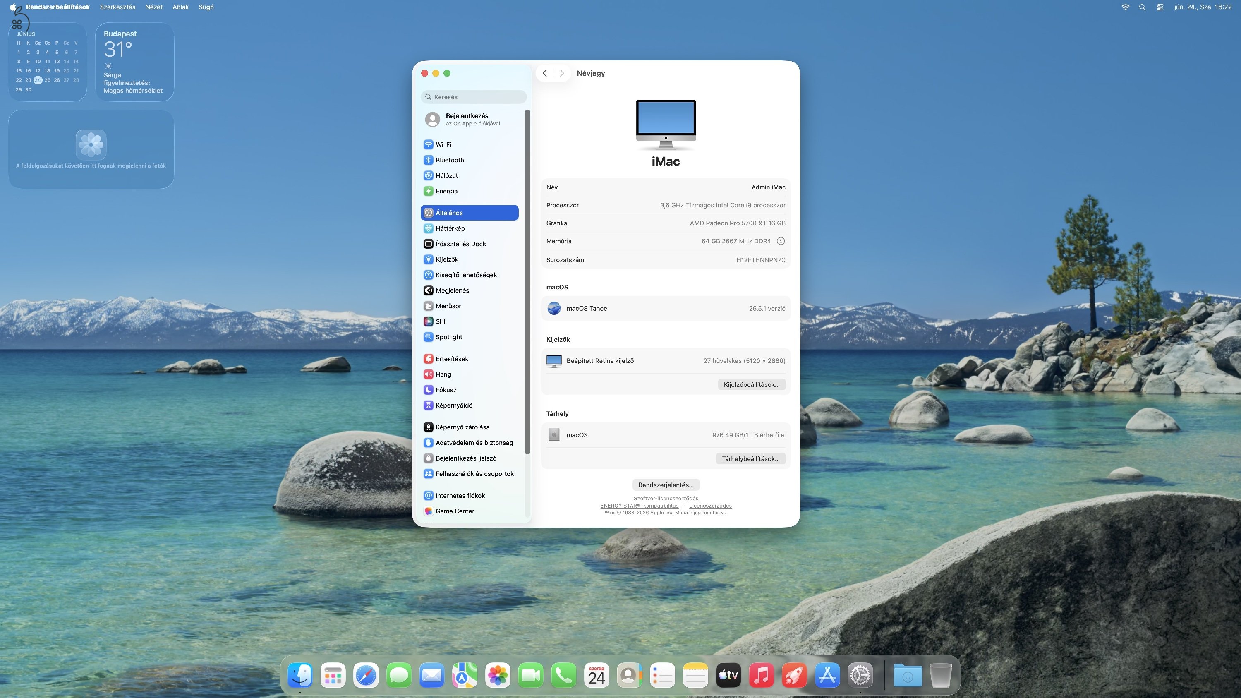Open Wi-Fi status in menu bar

click(x=1125, y=7)
